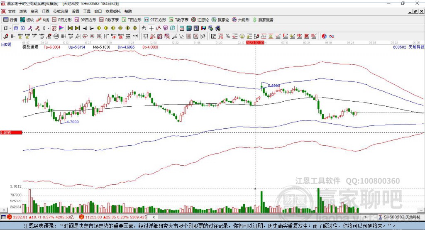The width and height of the screenshot is (425, 230).
Task: Click the Shanghai index 3282.81 status
Action: coord(40,217)
